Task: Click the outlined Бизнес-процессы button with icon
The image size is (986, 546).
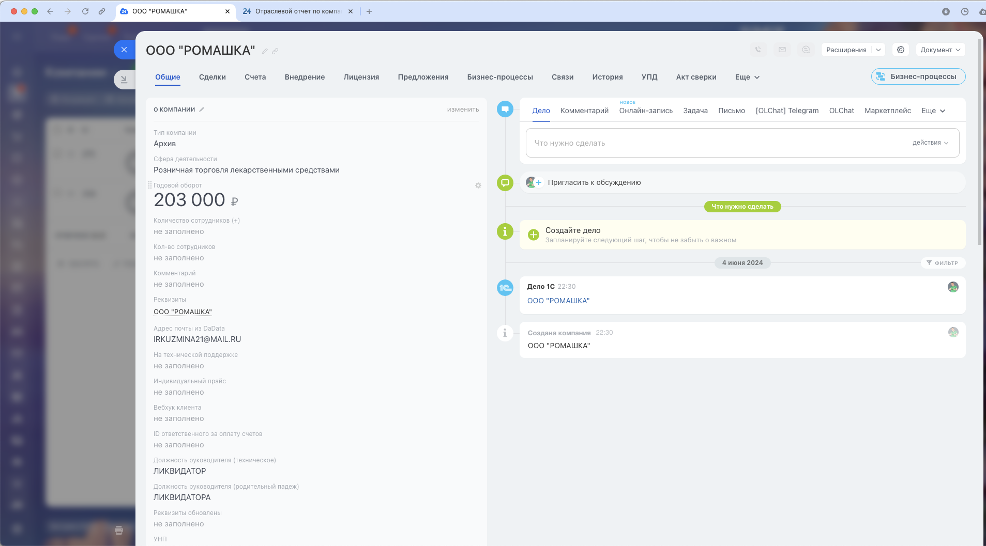Action: click(x=918, y=76)
